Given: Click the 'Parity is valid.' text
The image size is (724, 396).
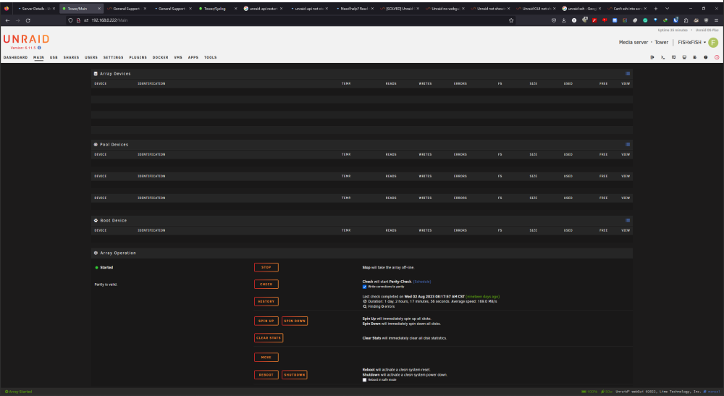Looking at the screenshot, I should (x=106, y=285).
